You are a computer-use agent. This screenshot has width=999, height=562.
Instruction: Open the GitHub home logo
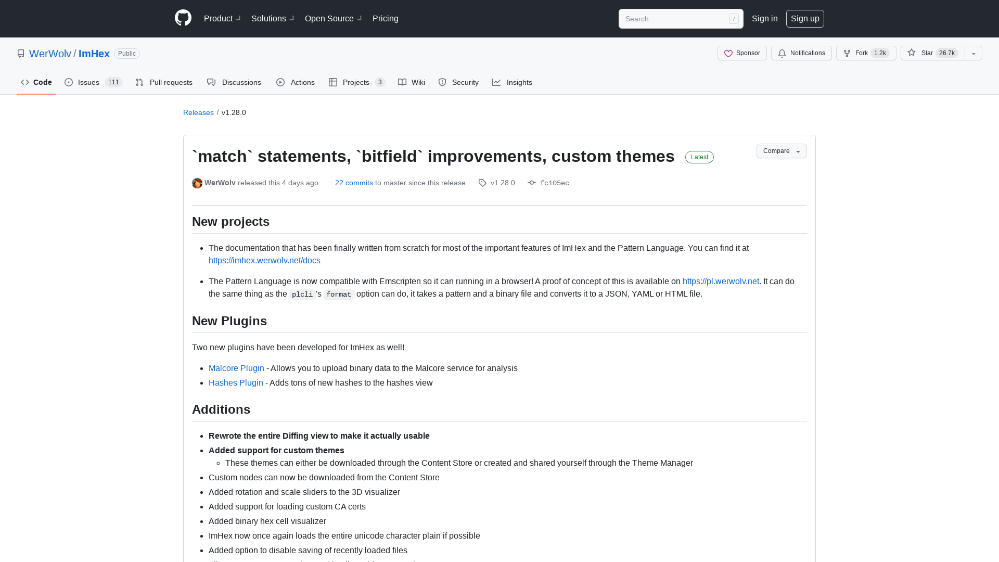(183, 18)
